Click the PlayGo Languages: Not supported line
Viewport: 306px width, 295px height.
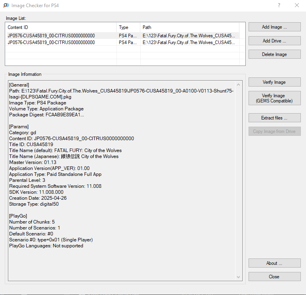coord(46,246)
